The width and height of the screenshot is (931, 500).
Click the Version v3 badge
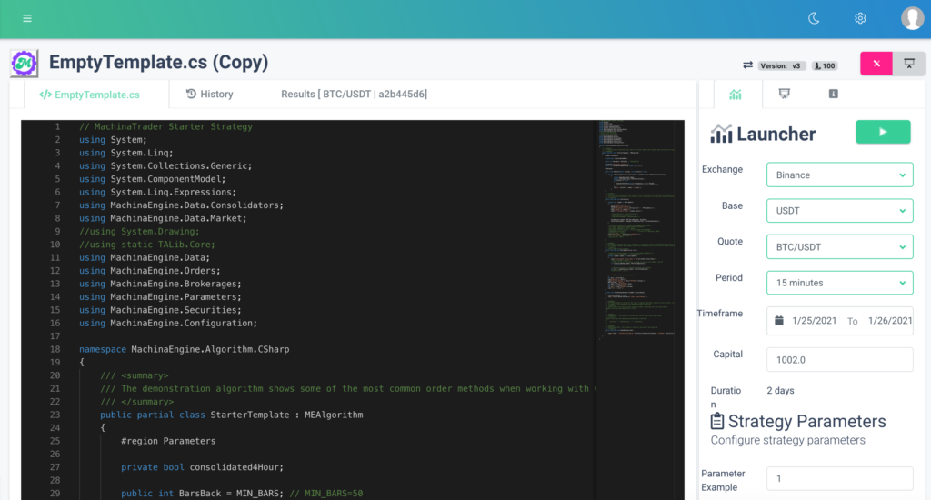coord(781,66)
